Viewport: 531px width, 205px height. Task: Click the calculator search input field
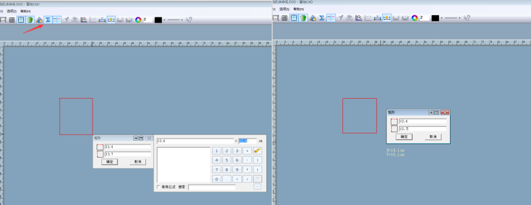point(212,187)
